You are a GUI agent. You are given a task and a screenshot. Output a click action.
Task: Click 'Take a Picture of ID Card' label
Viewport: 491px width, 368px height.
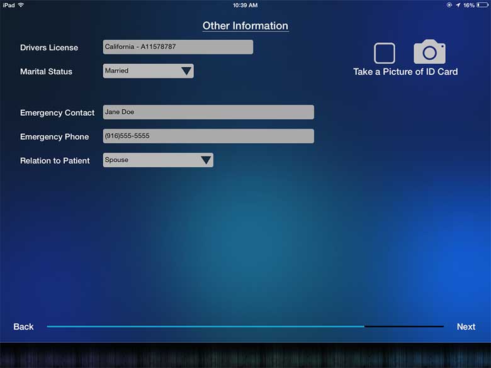[x=405, y=72]
